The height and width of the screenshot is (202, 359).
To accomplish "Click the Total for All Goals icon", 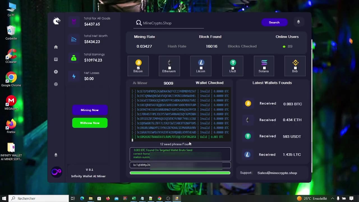I will tap(74, 21).
